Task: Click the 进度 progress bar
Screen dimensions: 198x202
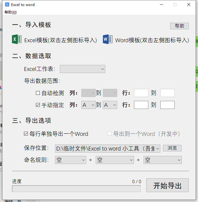Action: click(x=76, y=189)
